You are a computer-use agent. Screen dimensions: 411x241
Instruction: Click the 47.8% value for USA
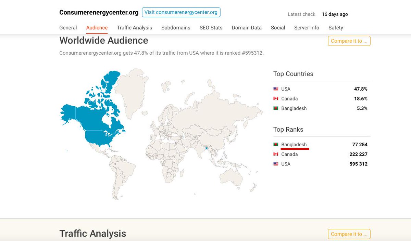coord(361,89)
